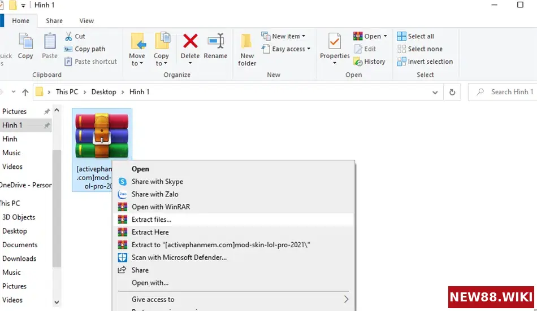Click Invert selection in ribbon

tap(425, 62)
